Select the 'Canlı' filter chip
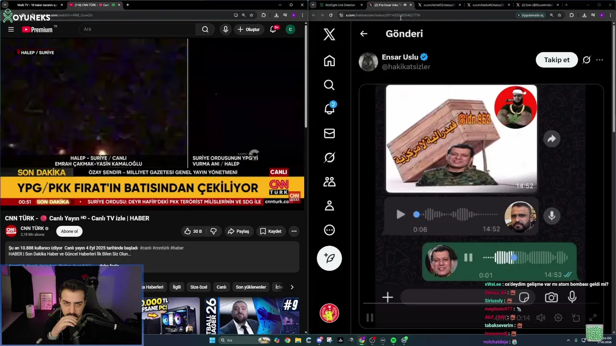Image resolution: width=616 pixels, height=346 pixels. tap(221, 287)
